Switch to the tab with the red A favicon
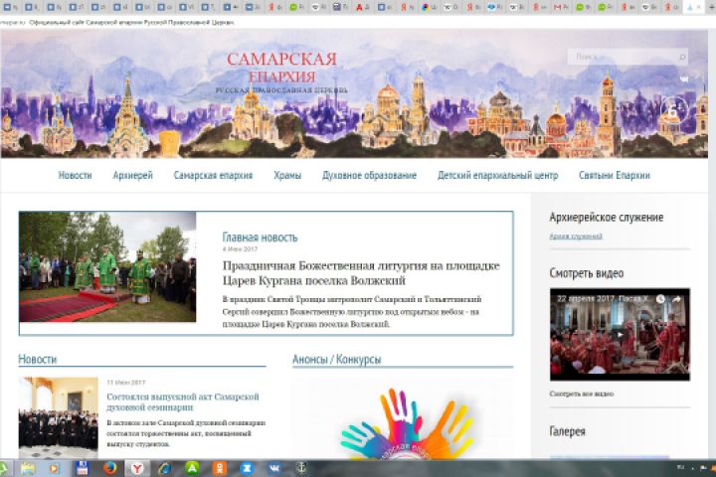Image resolution: width=716 pixels, height=477 pixels. click(x=363, y=7)
